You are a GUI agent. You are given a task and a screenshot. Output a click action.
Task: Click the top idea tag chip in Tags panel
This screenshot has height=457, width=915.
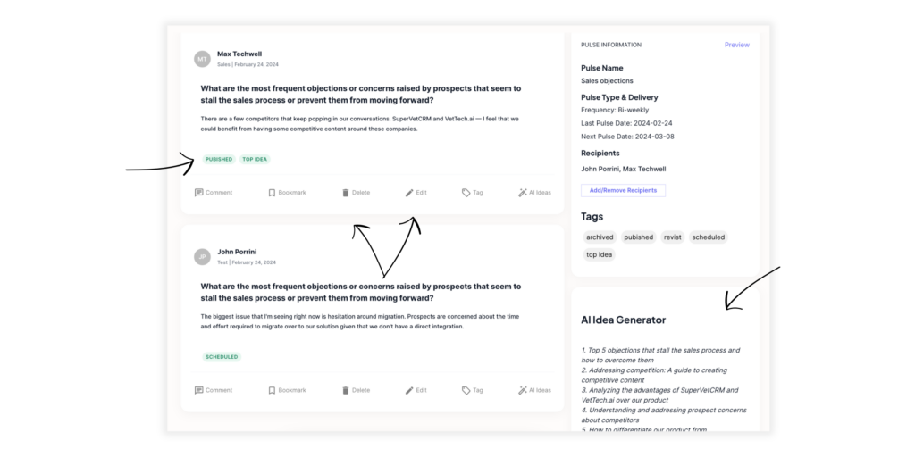(600, 254)
